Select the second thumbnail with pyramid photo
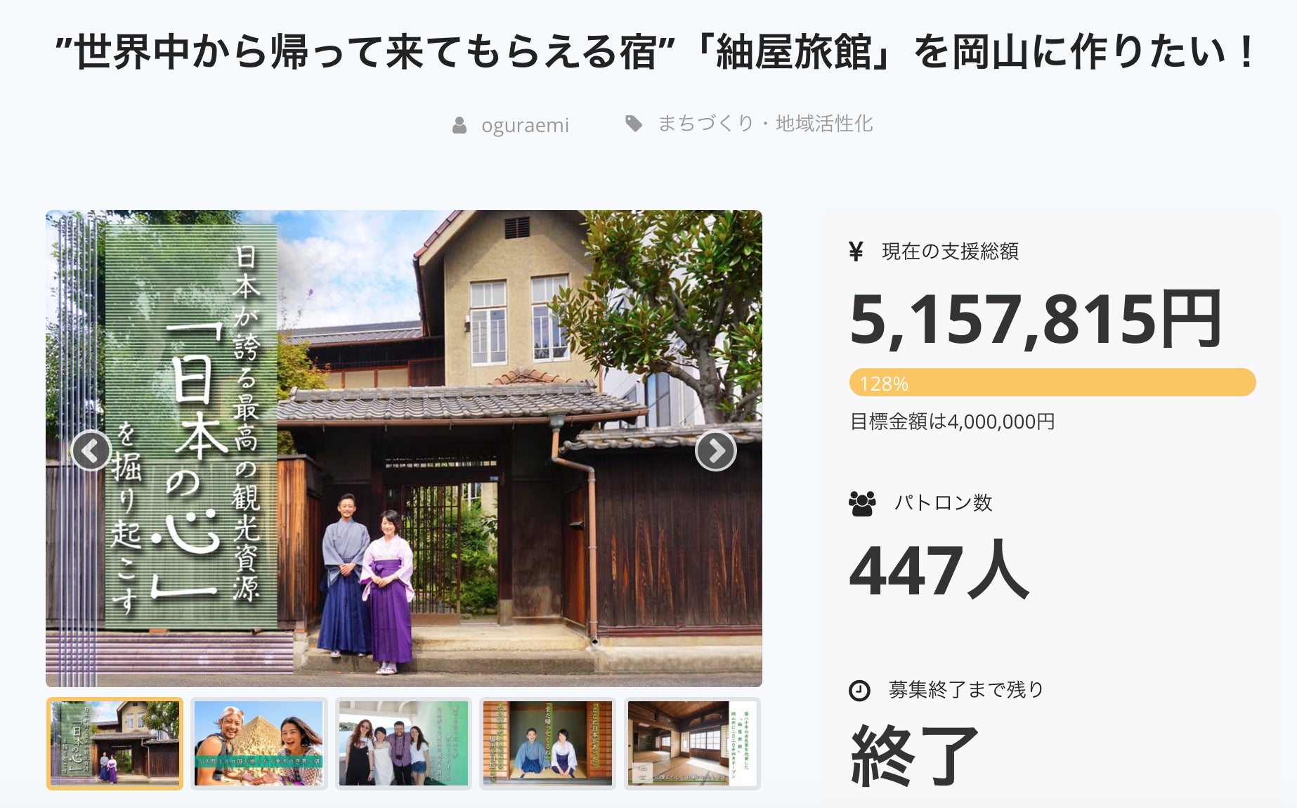Screen dimensions: 1297x808 (259, 743)
